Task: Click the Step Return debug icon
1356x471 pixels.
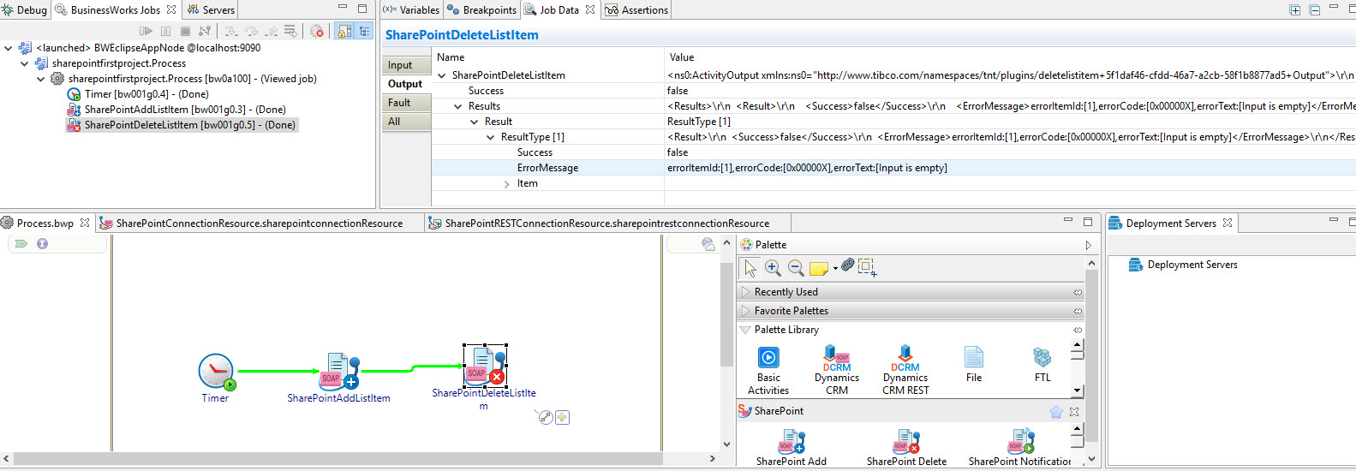Action: (271, 31)
